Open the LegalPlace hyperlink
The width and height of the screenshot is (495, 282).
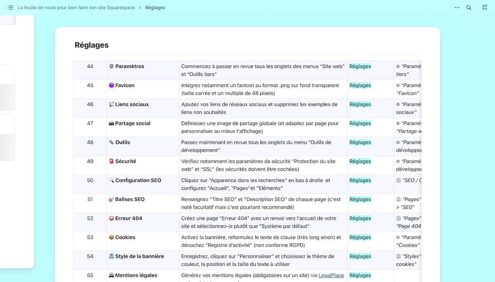(x=331, y=275)
